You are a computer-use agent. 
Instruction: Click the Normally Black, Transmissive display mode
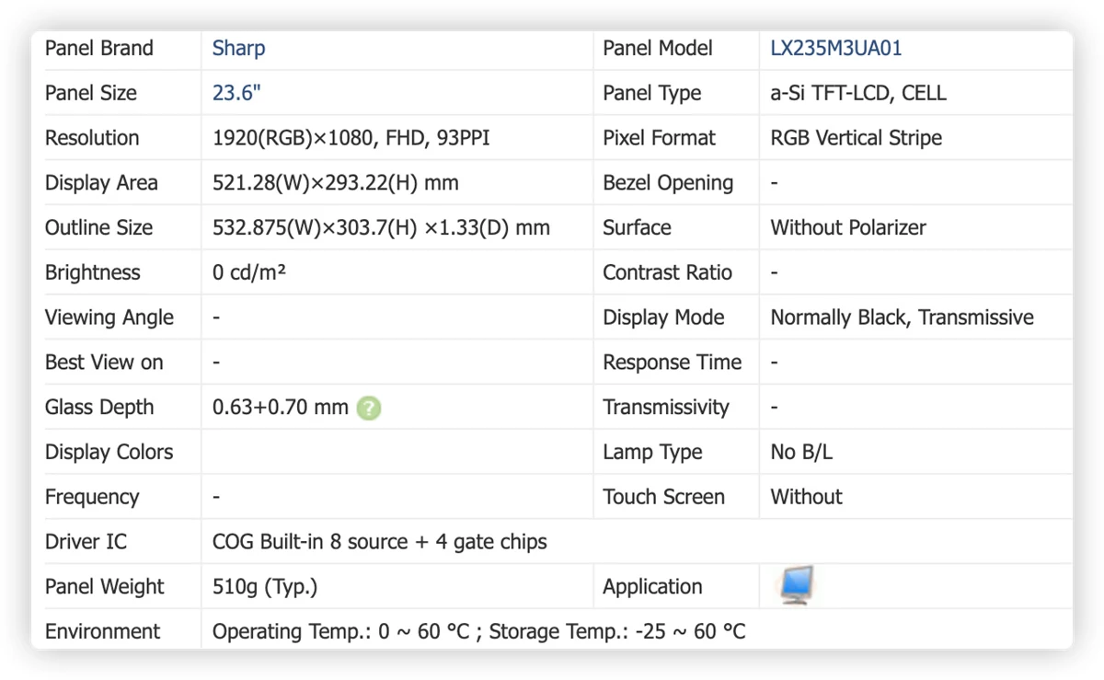(x=902, y=317)
